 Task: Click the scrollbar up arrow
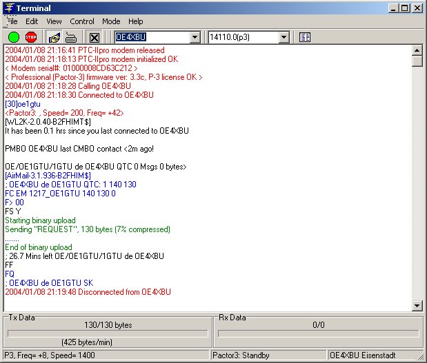417,50
